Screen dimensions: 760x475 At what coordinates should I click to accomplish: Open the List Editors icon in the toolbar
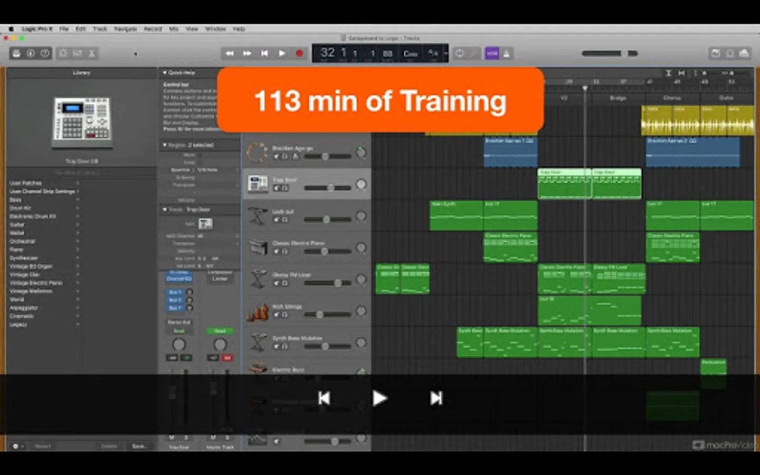pyautogui.click(x=716, y=53)
